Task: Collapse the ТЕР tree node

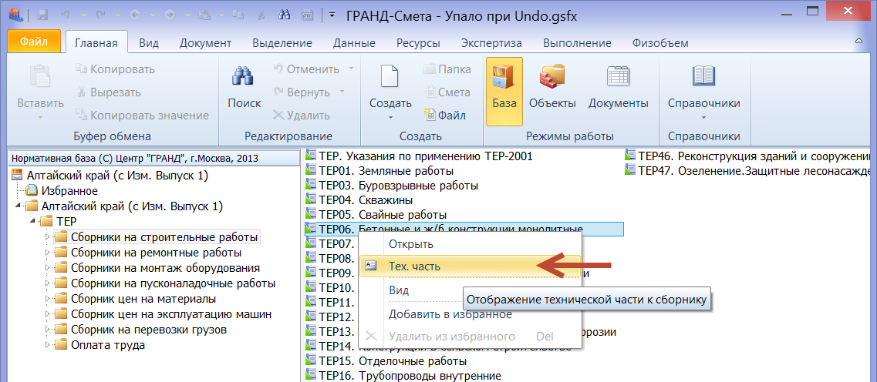Action: click(x=35, y=221)
